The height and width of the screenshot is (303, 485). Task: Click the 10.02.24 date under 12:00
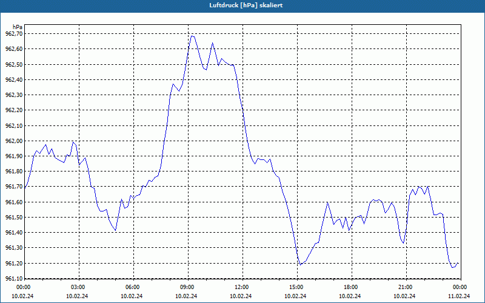(x=241, y=296)
